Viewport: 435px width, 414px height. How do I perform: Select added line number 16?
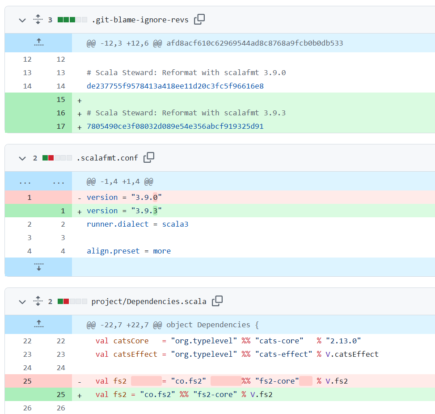[x=61, y=113]
